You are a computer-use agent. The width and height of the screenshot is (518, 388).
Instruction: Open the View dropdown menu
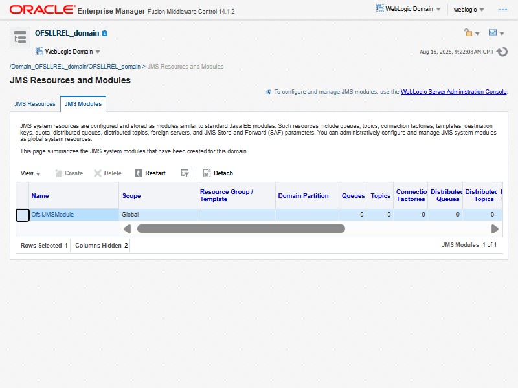click(30, 173)
